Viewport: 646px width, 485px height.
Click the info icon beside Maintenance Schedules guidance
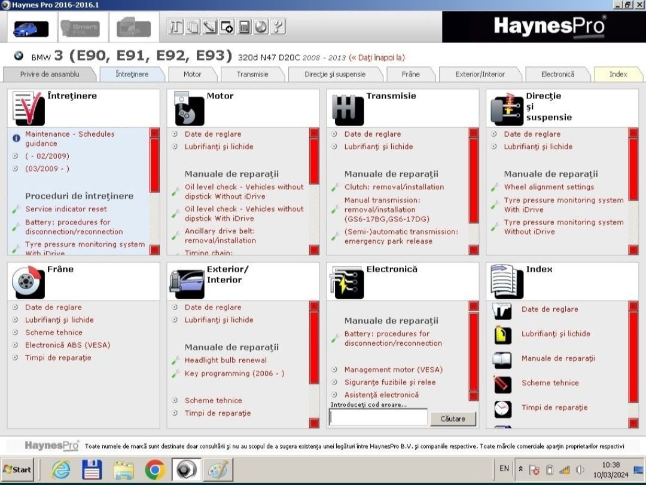point(16,138)
